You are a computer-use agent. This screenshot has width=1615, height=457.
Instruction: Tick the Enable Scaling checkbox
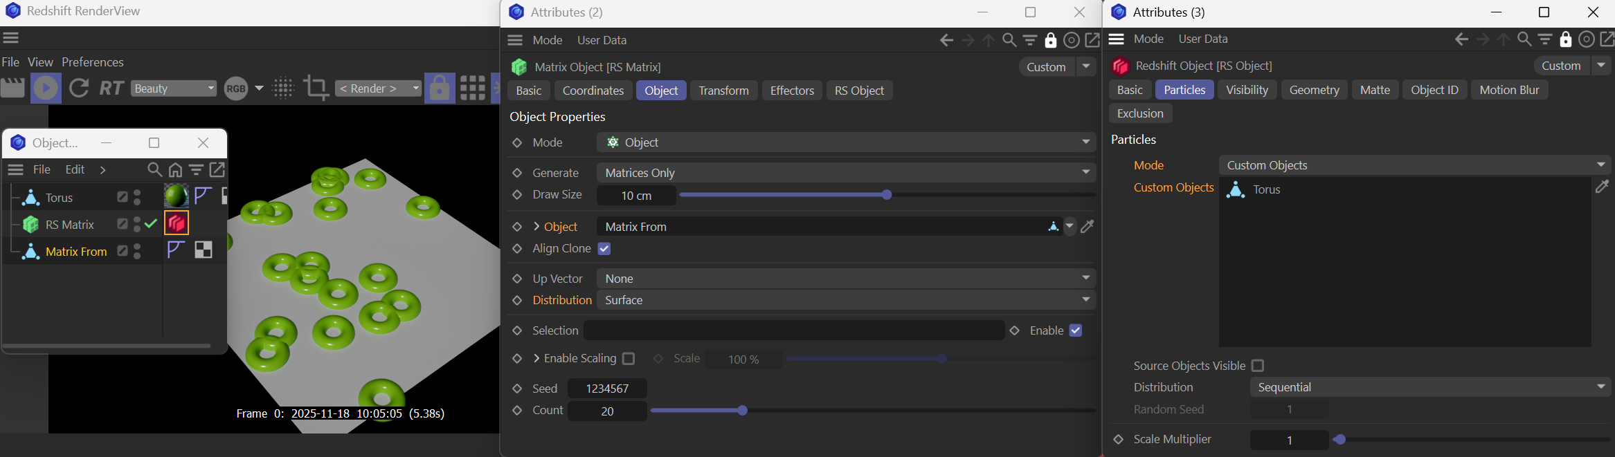(x=629, y=359)
